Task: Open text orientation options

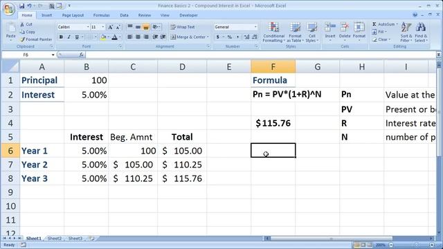Action: tap(156, 27)
